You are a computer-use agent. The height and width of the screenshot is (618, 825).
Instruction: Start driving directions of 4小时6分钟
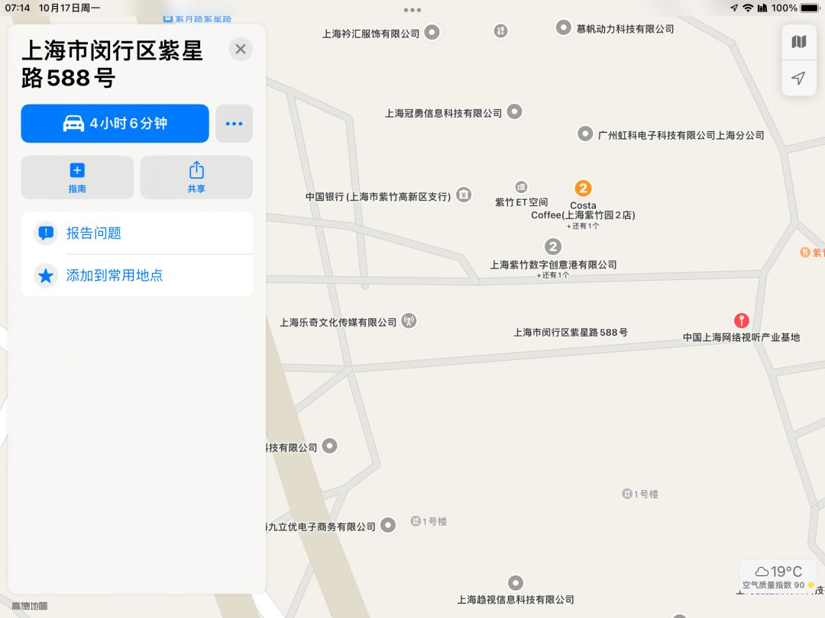(115, 124)
